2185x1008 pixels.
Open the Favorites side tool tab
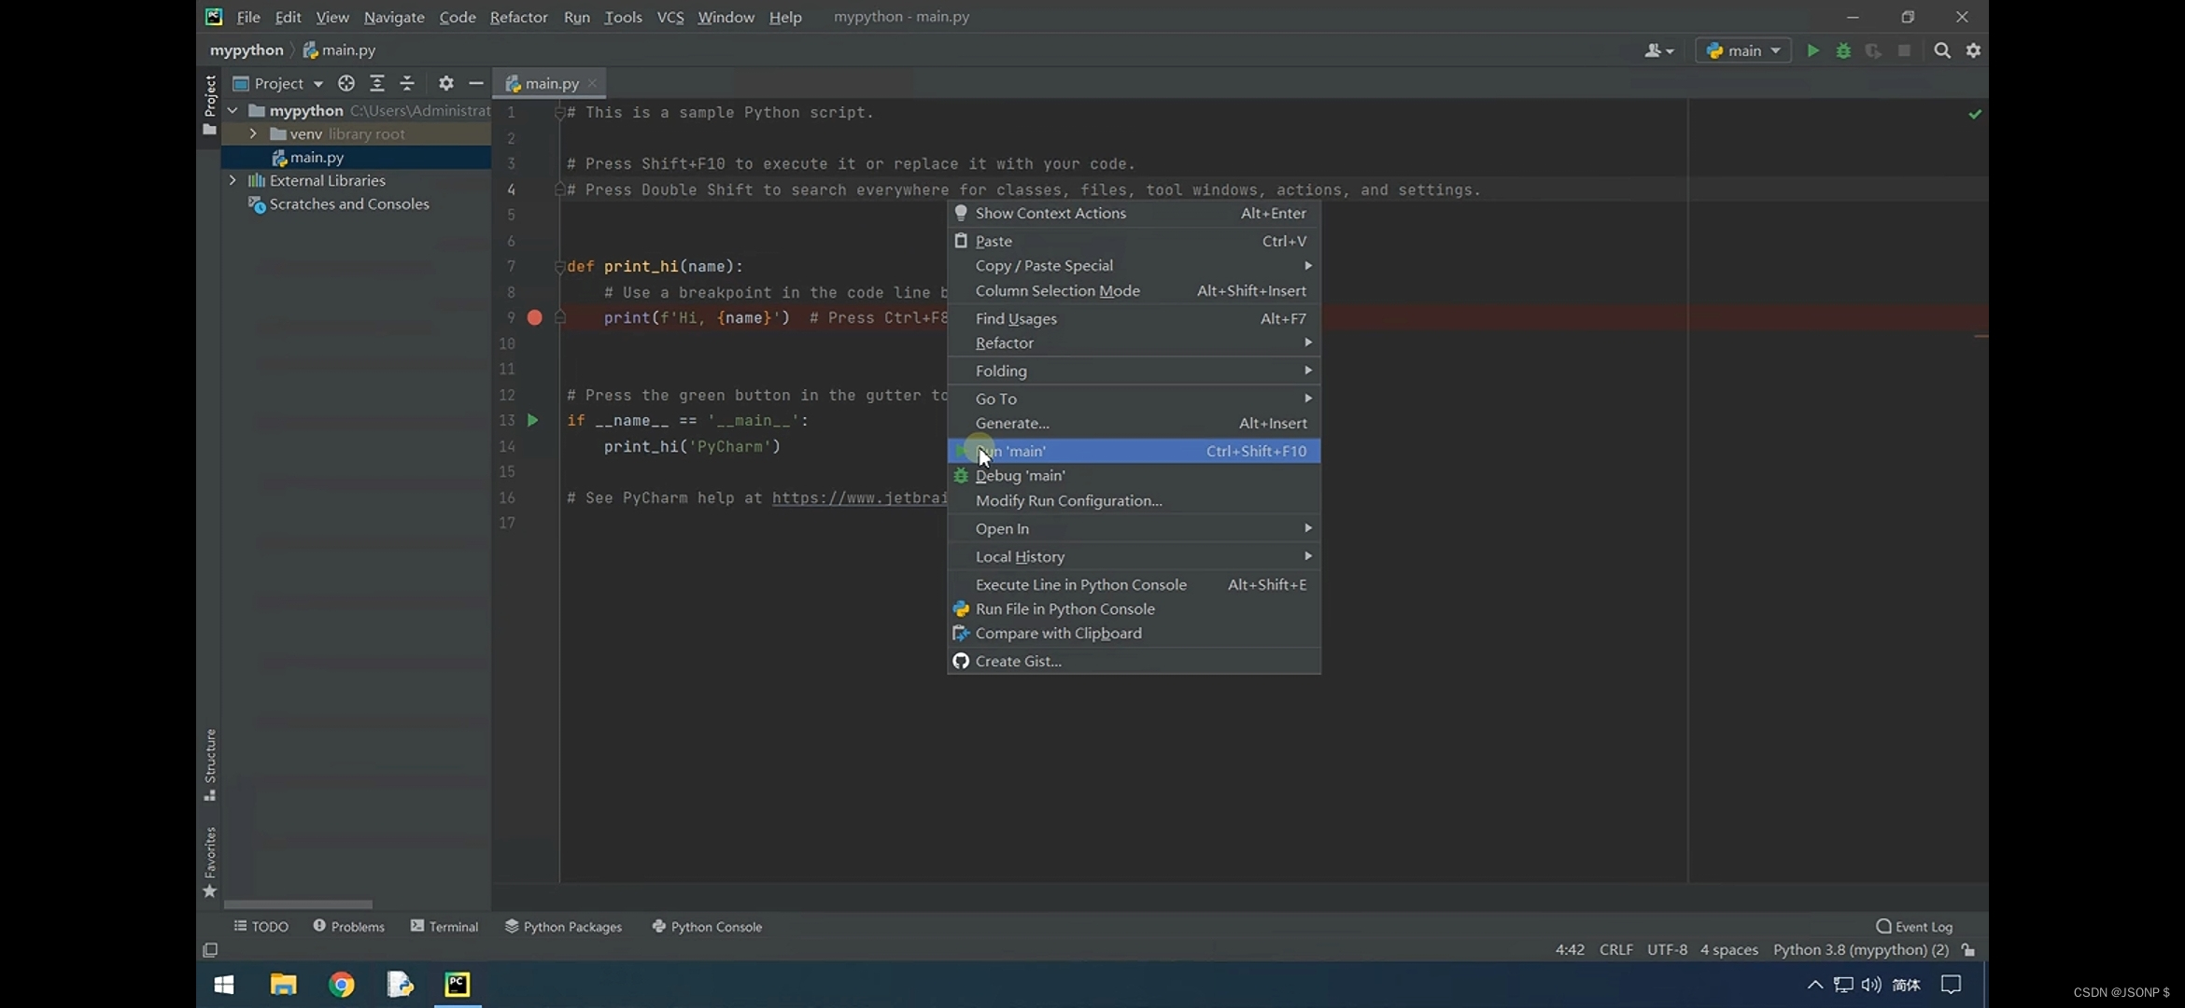point(210,862)
